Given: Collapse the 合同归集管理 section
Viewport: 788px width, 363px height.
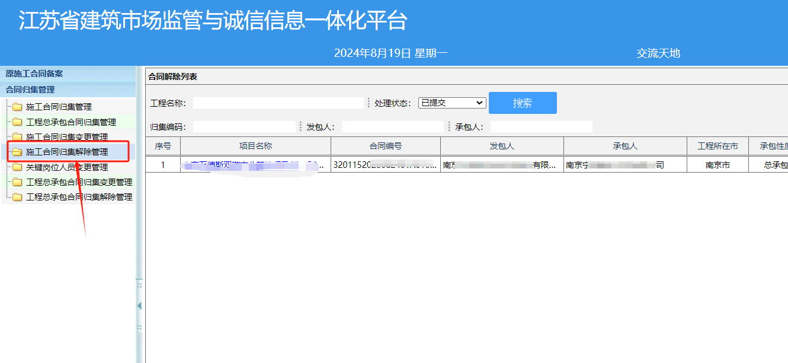Looking at the screenshot, I should [30, 90].
